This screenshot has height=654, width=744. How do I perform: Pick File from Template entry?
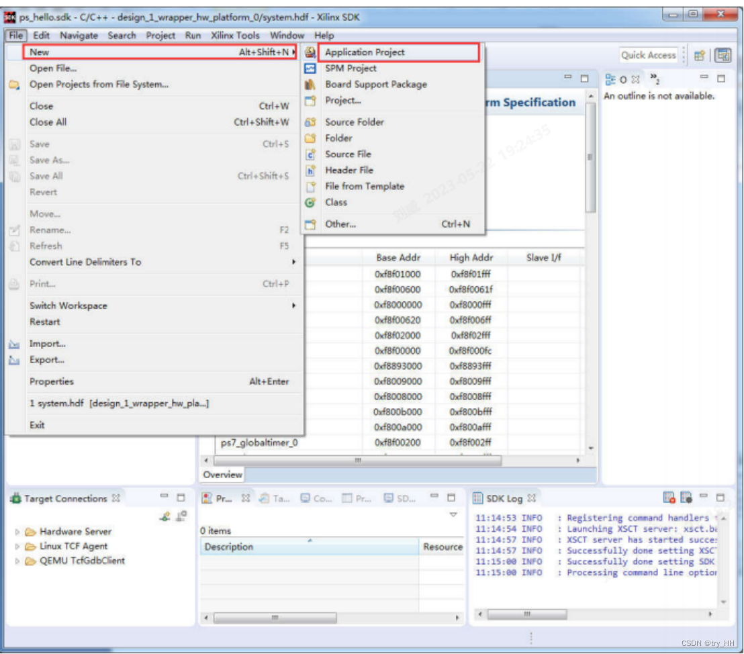(365, 187)
